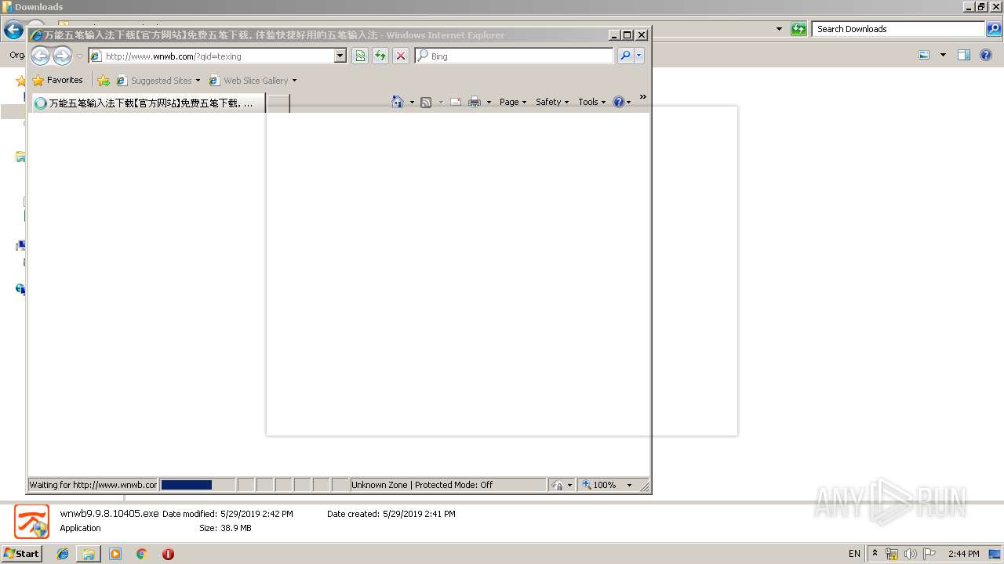Image resolution: width=1004 pixels, height=564 pixels.
Task: Stop loading the page with red X
Action: pos(401,56)
